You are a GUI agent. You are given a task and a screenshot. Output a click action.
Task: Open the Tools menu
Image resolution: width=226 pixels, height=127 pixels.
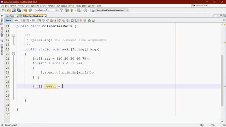[x=84, y=6]
